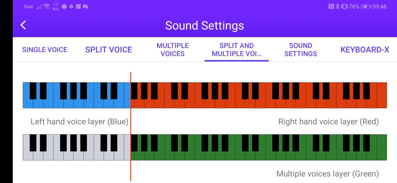This screenshot has height=183, width=397.
Task: Tap the blue left hand keyboard section
Action: [76, 103]
